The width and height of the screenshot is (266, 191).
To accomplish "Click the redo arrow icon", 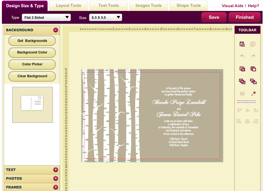I will (253, 56).
